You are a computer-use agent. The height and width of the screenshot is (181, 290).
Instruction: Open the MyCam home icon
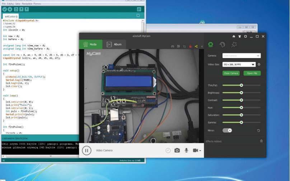(234, 37)
